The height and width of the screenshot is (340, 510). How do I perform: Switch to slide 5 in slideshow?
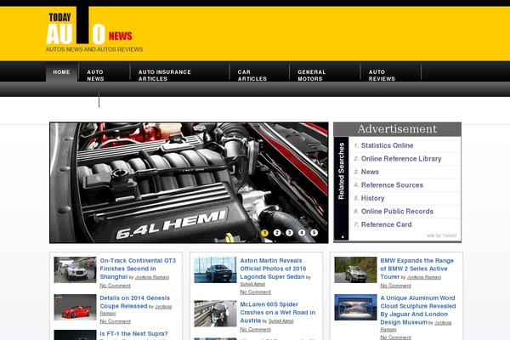pyautogui.click(x=314, y=233)
